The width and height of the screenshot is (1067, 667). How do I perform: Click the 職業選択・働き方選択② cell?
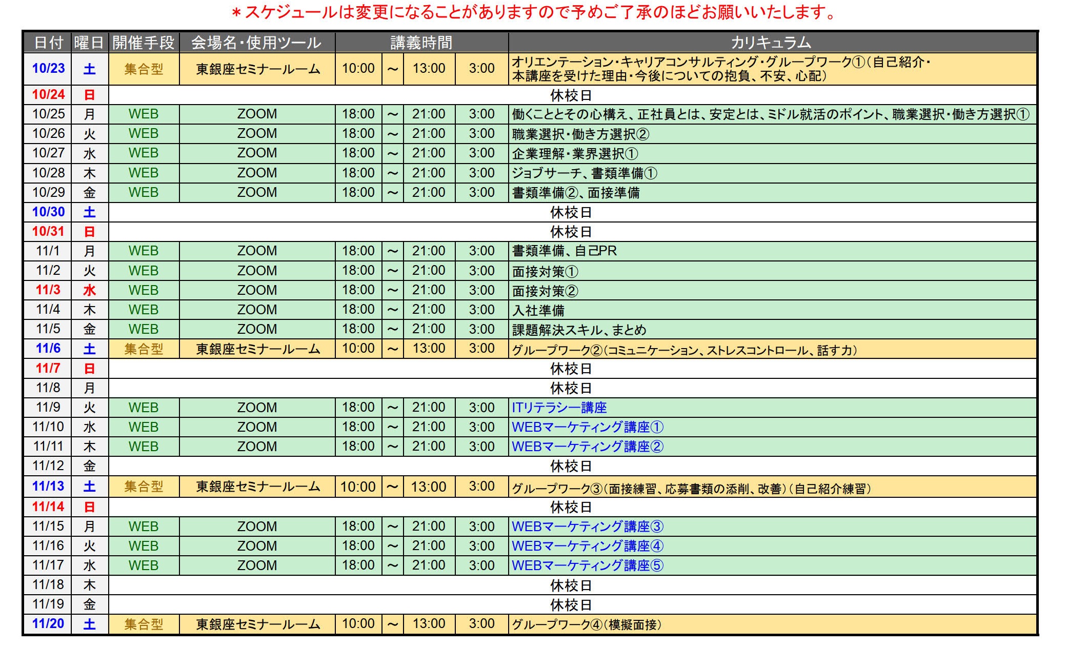click(x=773, y=134)
